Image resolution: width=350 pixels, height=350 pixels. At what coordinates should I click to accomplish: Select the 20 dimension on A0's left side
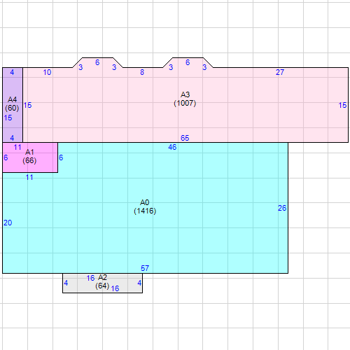coord(8,223)
